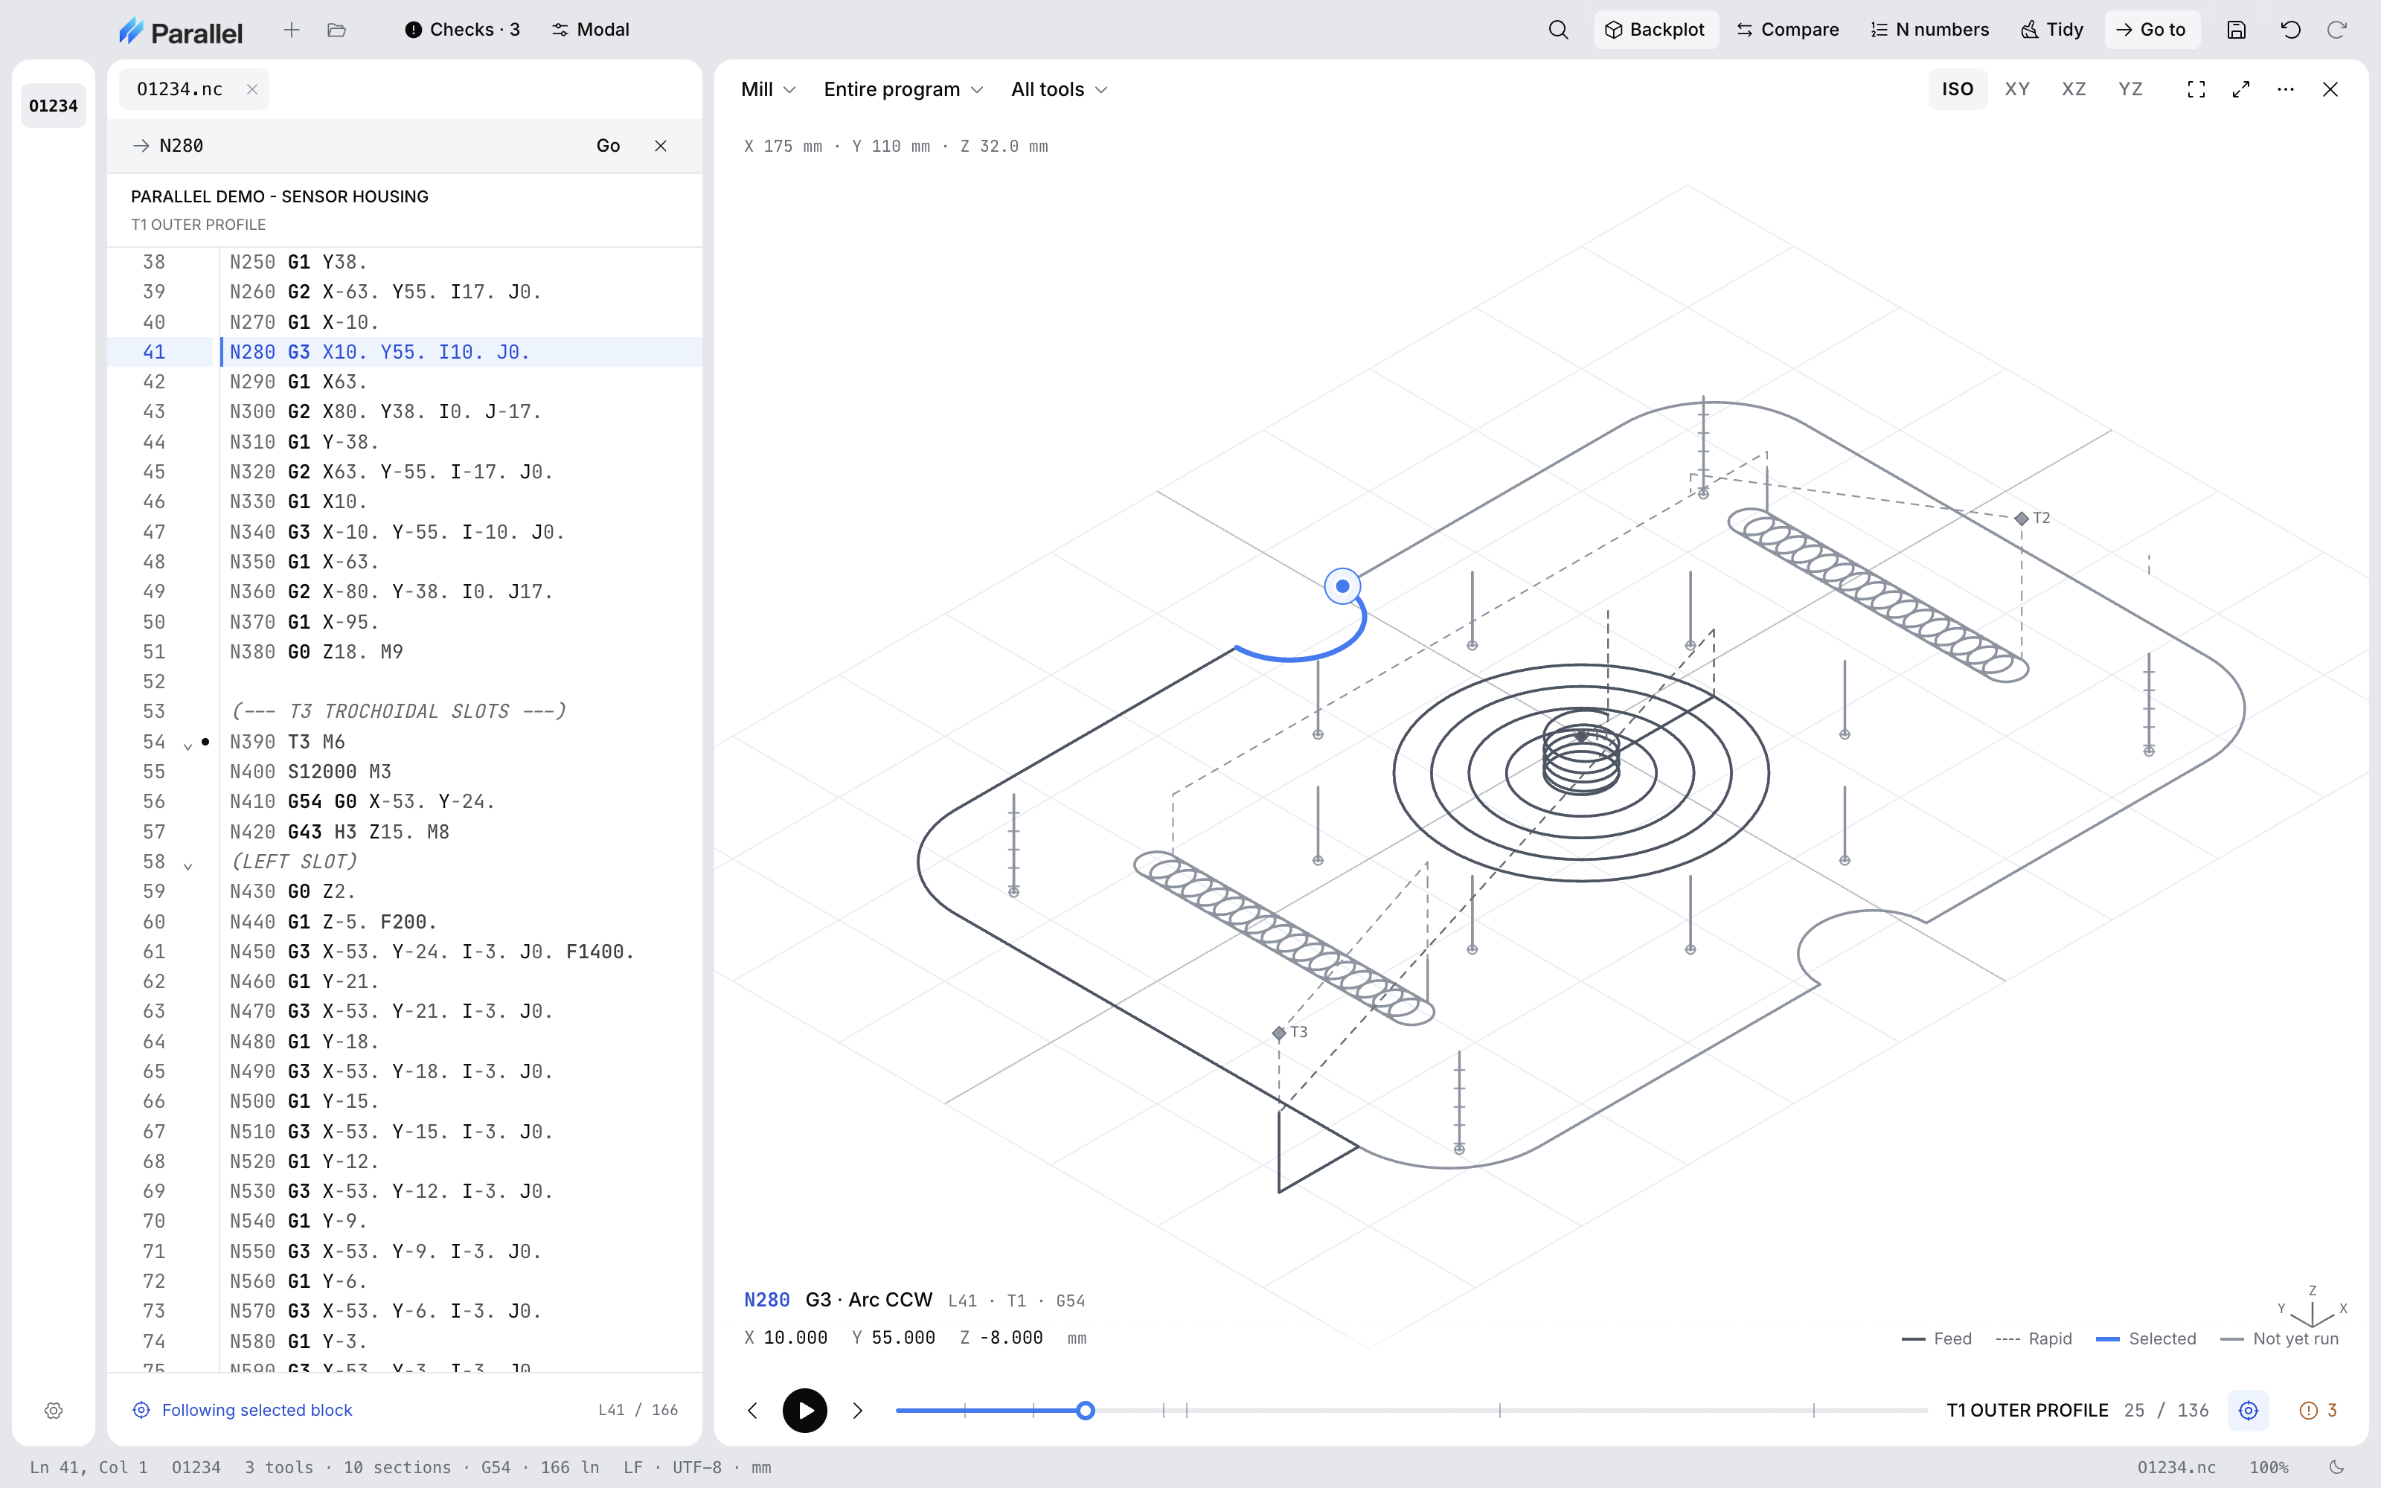Image resolution: width=2381 pixels, height=1488 pixels.
Task: Open search with magnifier icon
Action: point(1557,30)
